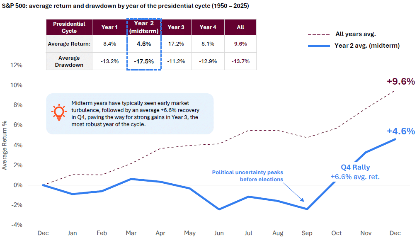Click the Mar label on x-axis
The height and width of the screenshot is (243, 417).
coord(131,233)
